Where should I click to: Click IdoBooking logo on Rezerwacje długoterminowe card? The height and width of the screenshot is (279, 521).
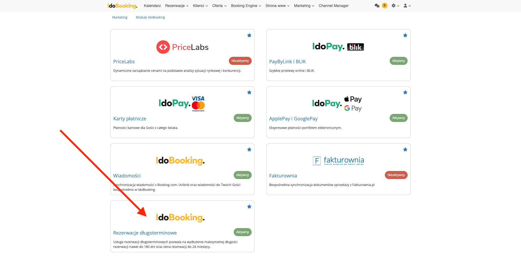tap(180, 218)
